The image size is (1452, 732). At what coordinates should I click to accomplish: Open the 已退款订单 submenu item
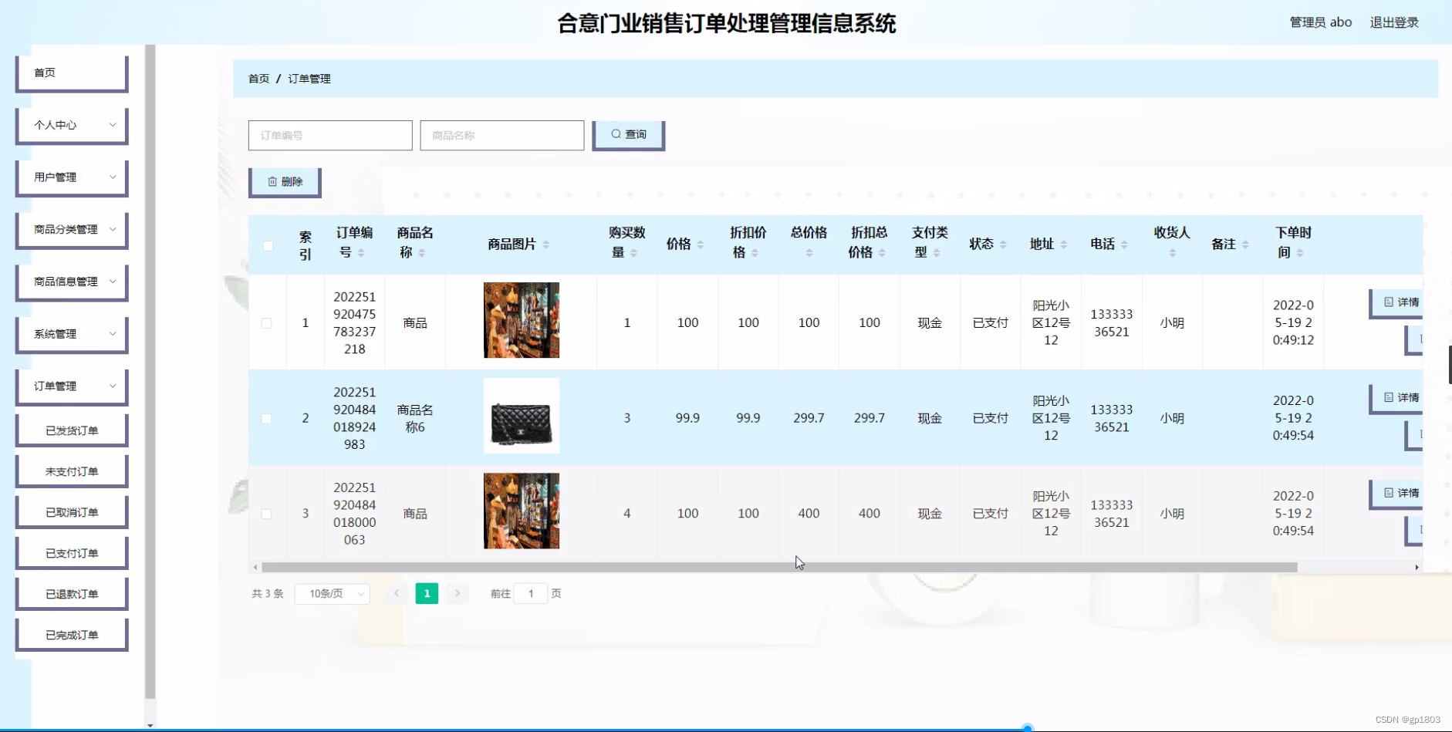pos(72,594)
